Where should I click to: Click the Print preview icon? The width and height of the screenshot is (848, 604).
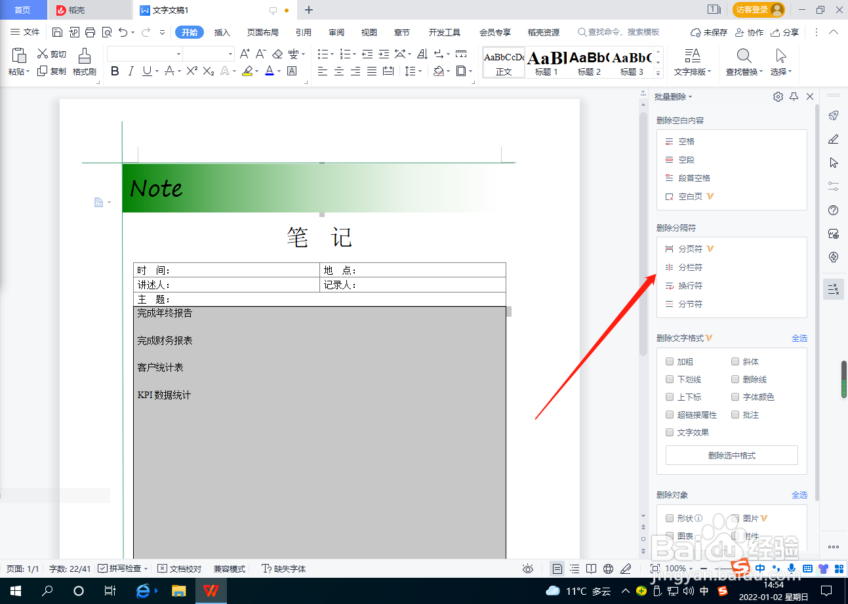tap(107, 32)
